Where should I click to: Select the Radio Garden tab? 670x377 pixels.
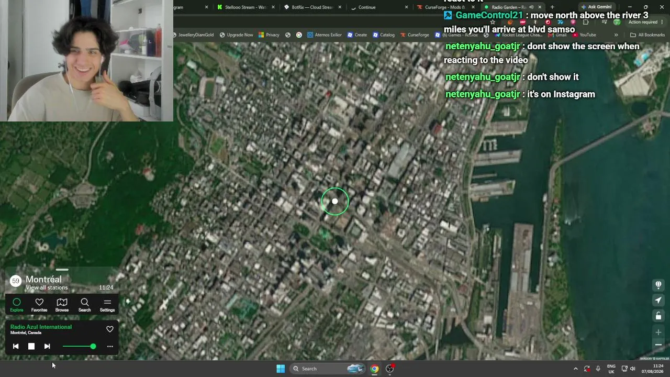[x=507, y=7]
